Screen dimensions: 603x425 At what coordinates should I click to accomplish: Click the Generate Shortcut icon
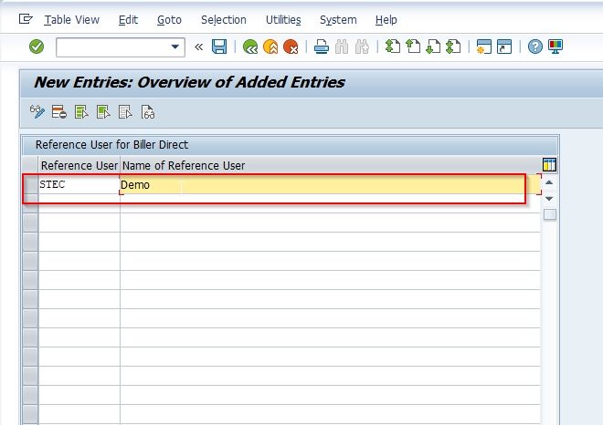pos(504,47)
